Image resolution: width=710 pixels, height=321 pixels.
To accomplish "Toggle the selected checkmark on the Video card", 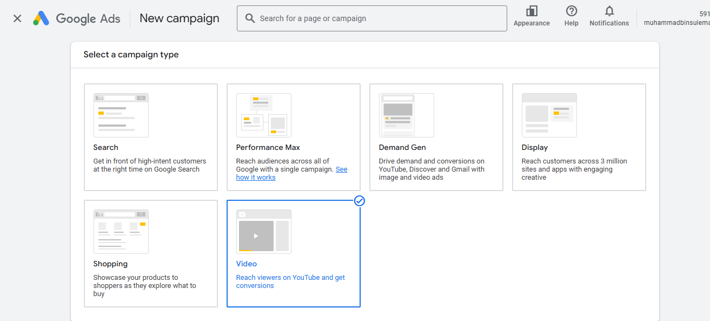I will (360, 201).
